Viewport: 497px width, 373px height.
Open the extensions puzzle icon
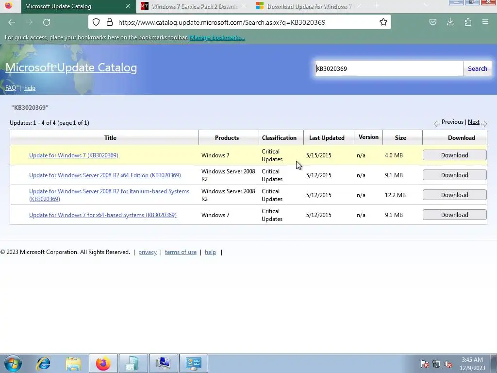(x=468, y=22)
